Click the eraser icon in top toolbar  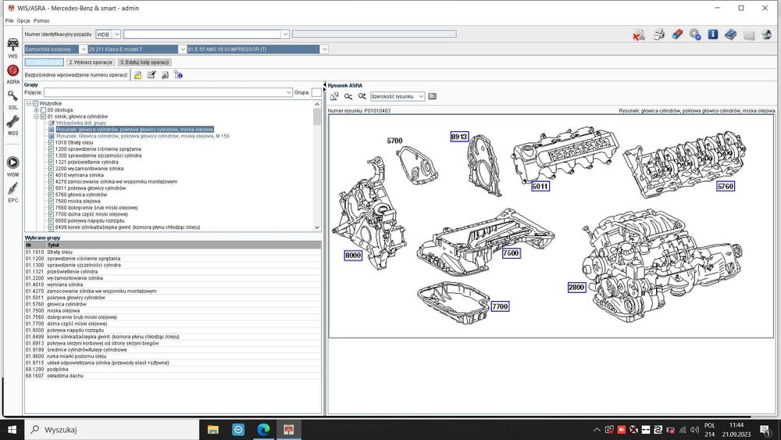[677, 34]
